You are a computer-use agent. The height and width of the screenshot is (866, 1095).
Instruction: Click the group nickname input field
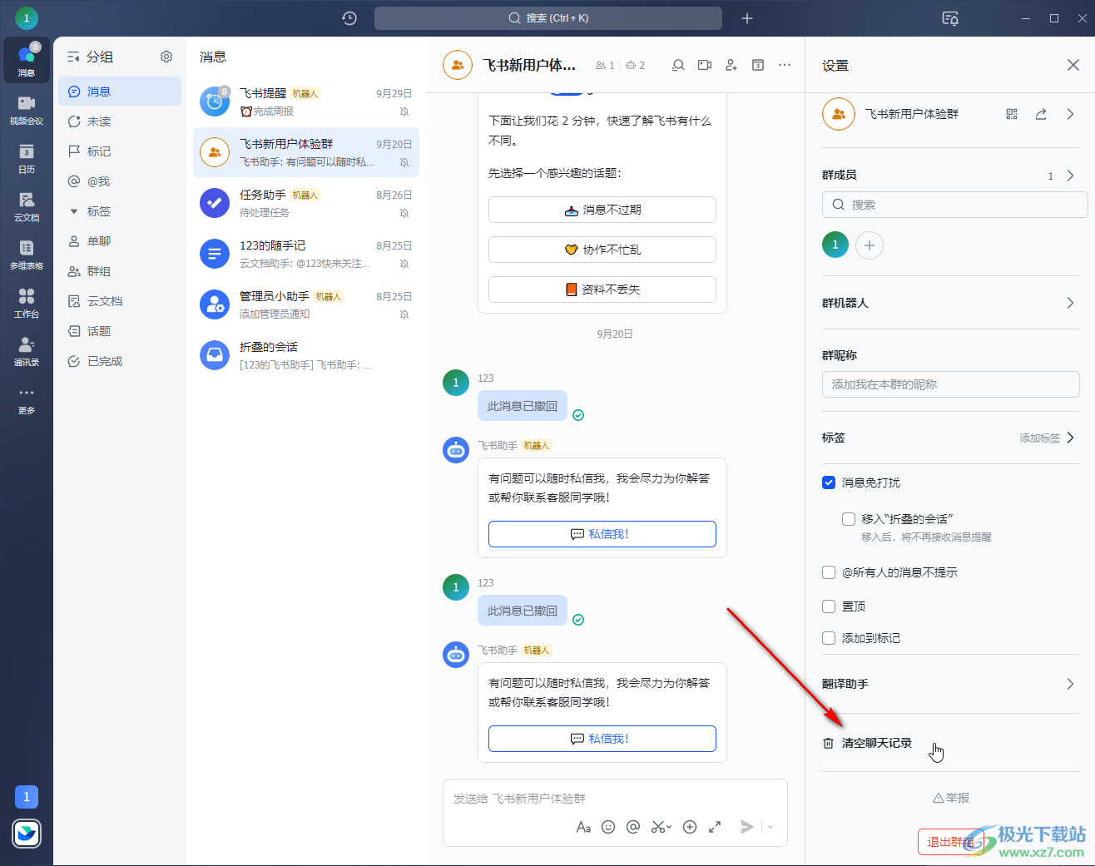pyautogui.click(x=950, y=384)
